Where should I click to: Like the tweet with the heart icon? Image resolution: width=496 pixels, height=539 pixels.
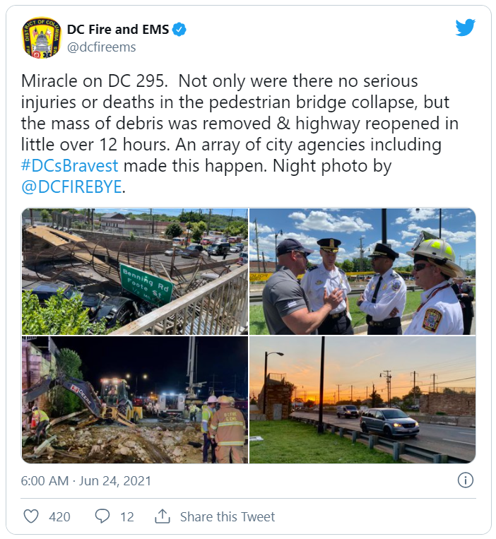(x=31, y=516)
